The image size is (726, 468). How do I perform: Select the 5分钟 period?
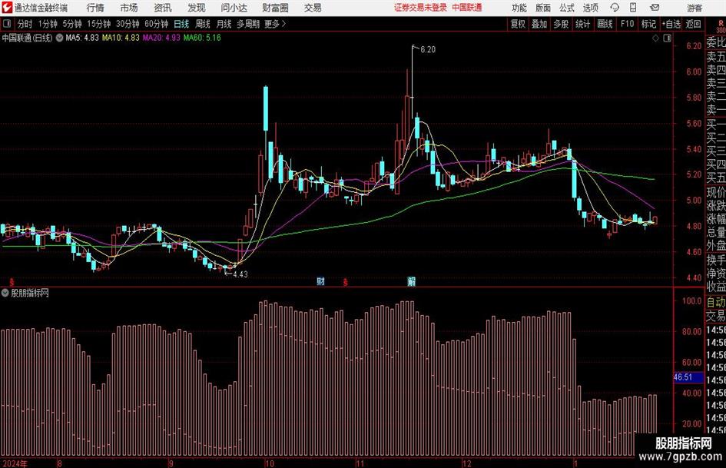point(71,24)
